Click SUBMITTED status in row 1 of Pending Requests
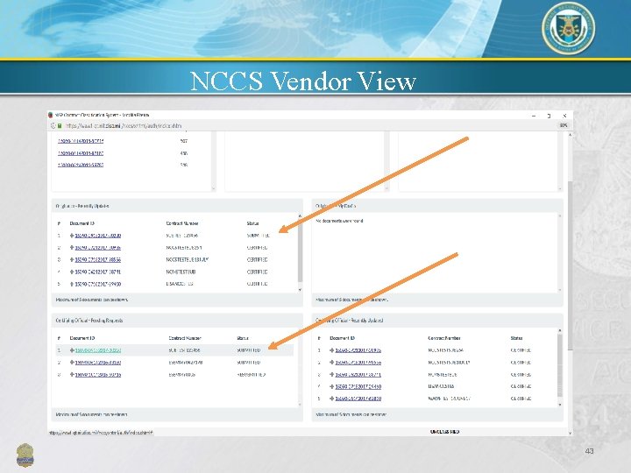The height and width of the screenshot is (473, 631). (249, 350)
